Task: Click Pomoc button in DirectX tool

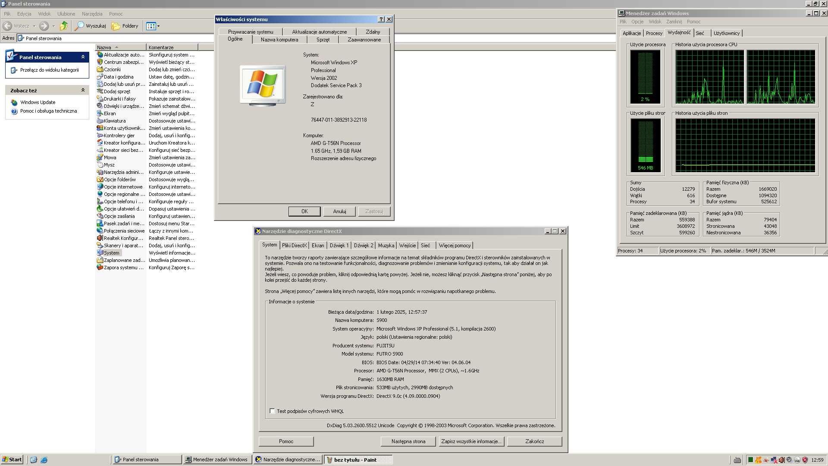Action: coord(286,441)
